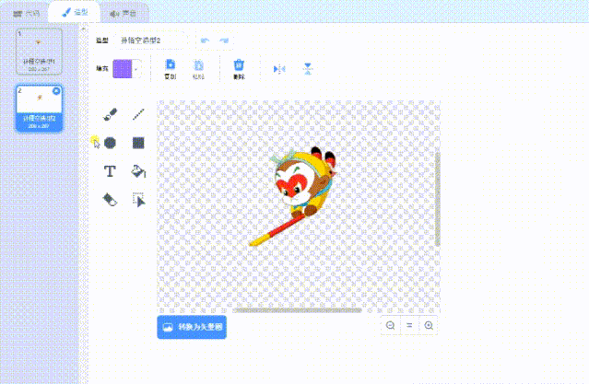Flip the costume horizontally

pos(279,69)
